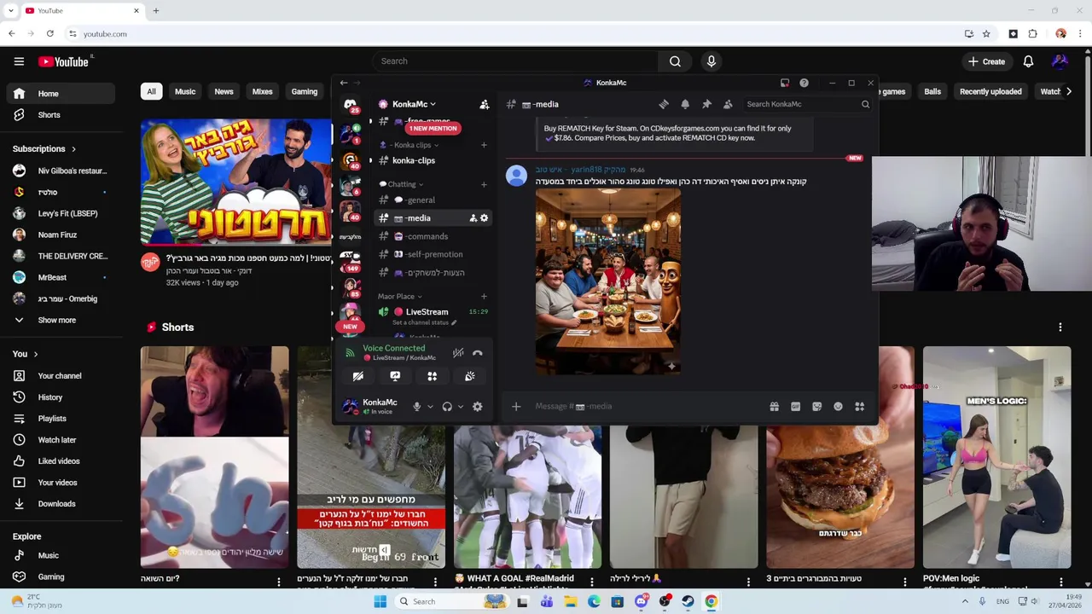Open microphone input options arrow

tap(429, 407)
